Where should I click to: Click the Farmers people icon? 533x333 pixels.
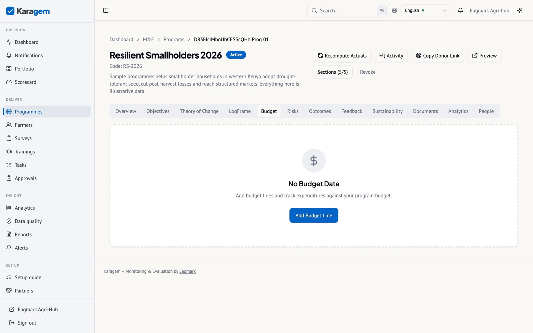(x=9, y=125)
